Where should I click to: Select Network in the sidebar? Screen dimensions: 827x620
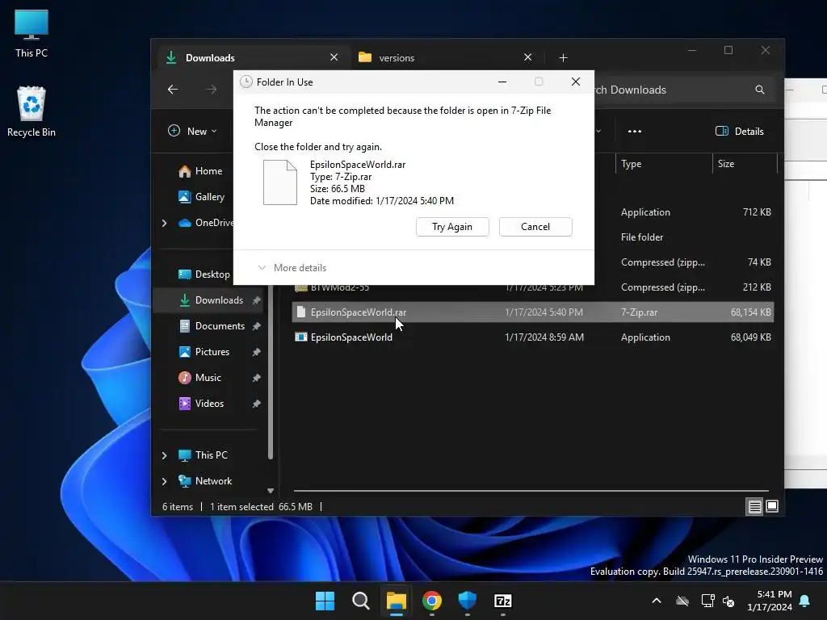coord(205,481)
